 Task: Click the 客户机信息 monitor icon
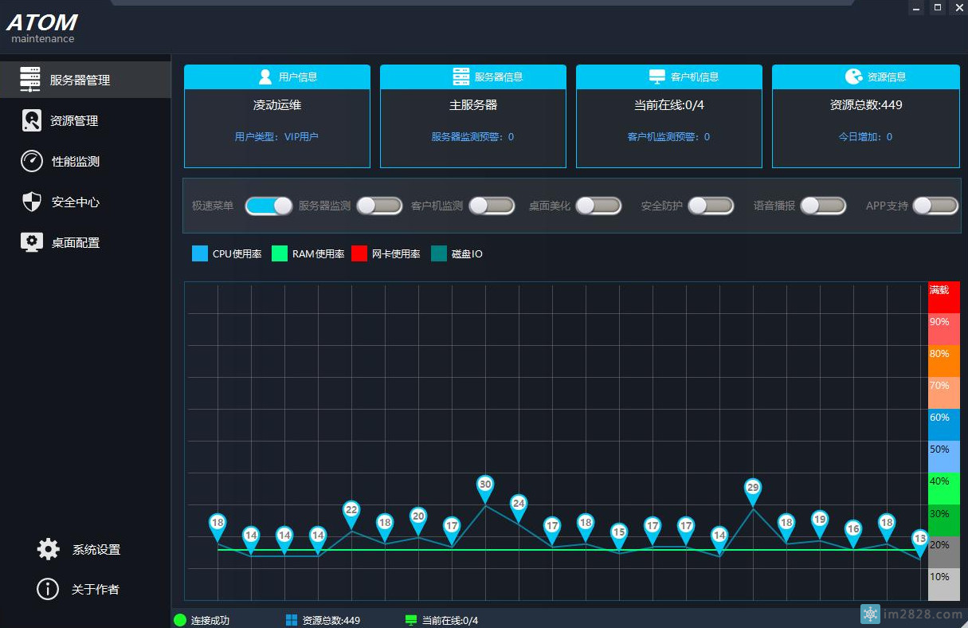pyautogui.click(x=656, y=77)
